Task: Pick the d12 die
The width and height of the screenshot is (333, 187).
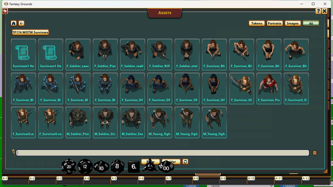Action: pyautogui.click(x=85, y=166)
